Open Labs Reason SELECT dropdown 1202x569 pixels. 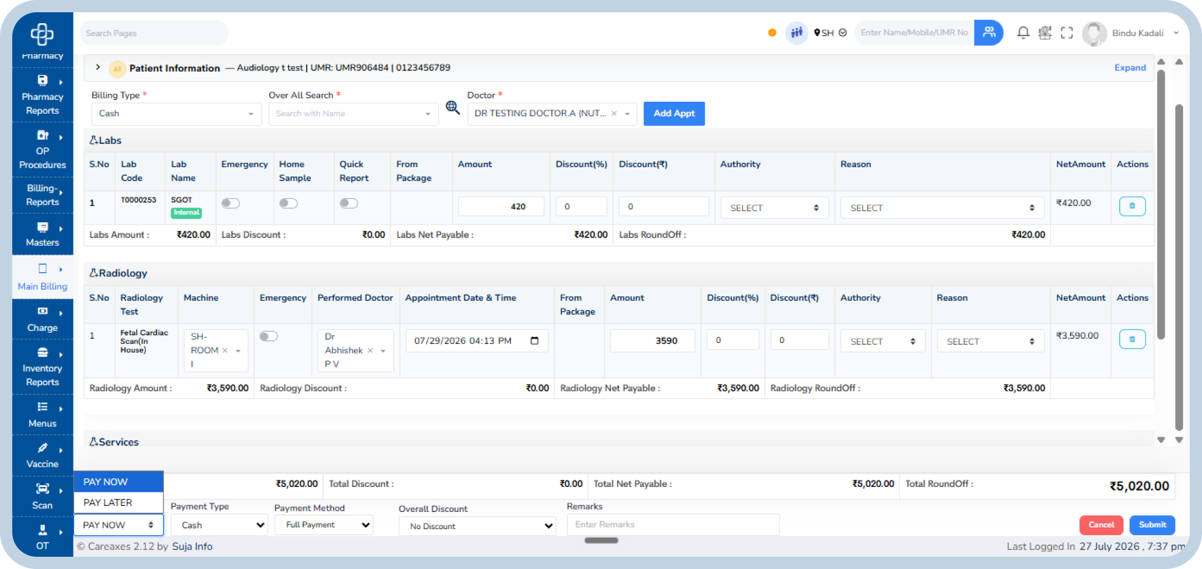942,208
